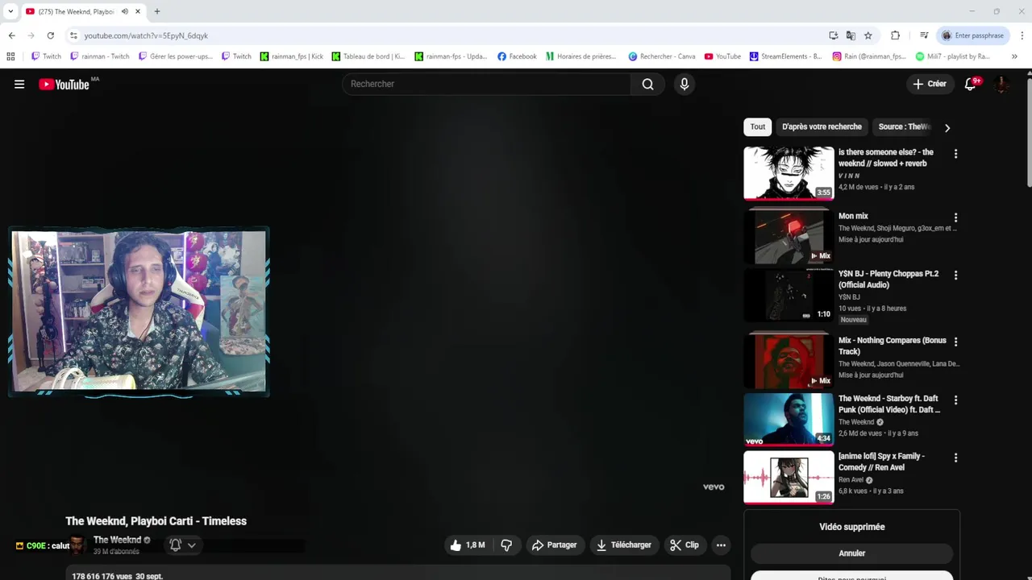The image size is (1032, 580).
Task: Show more bookmarks with chevron
Action: tap(1014, 56)
